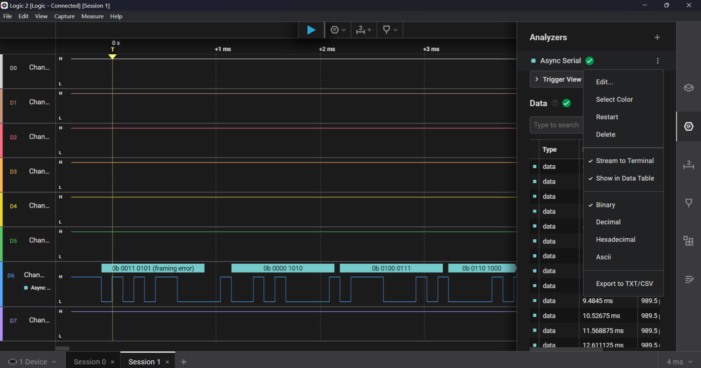Select channel D3 label
This screenshot has height=368, width=701.
14,171
